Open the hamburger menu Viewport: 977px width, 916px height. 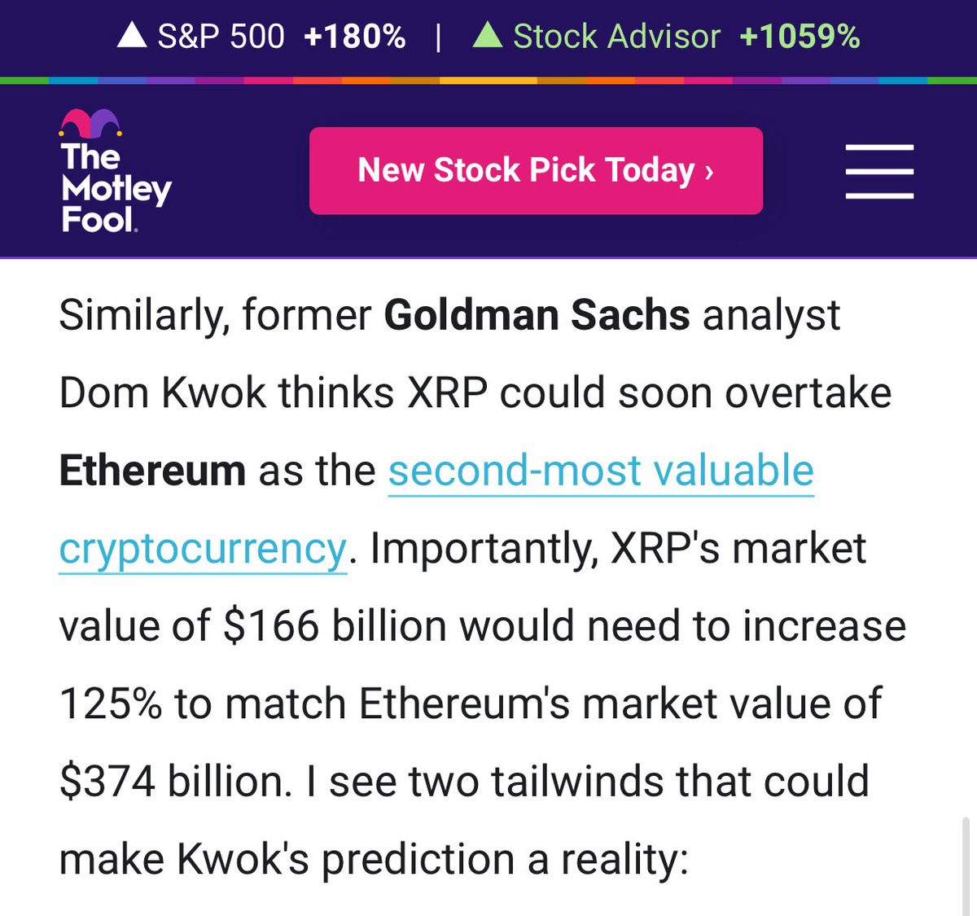click(879, 171)
